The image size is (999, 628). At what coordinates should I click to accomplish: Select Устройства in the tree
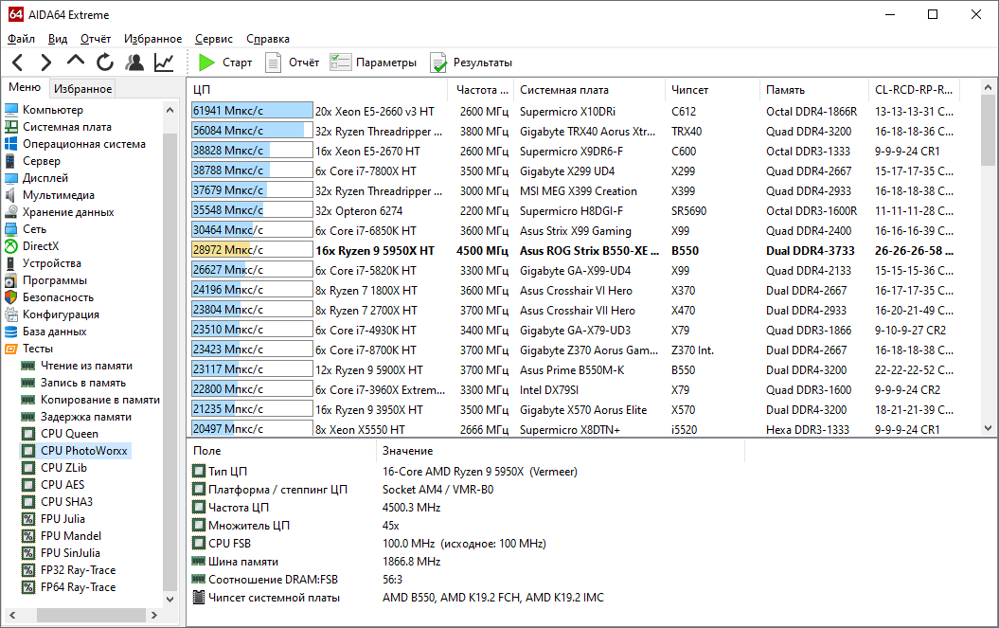[x=51, y=263]
